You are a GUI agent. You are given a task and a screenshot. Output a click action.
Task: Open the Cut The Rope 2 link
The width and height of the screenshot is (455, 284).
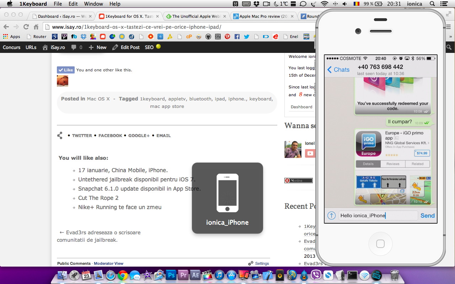click(98, 198)
